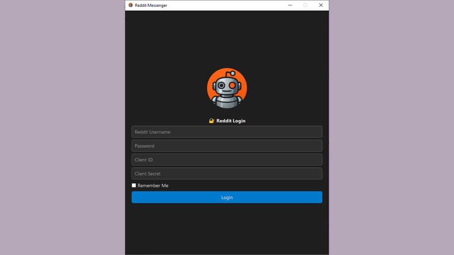Click the robot logo image

point(227,88)
